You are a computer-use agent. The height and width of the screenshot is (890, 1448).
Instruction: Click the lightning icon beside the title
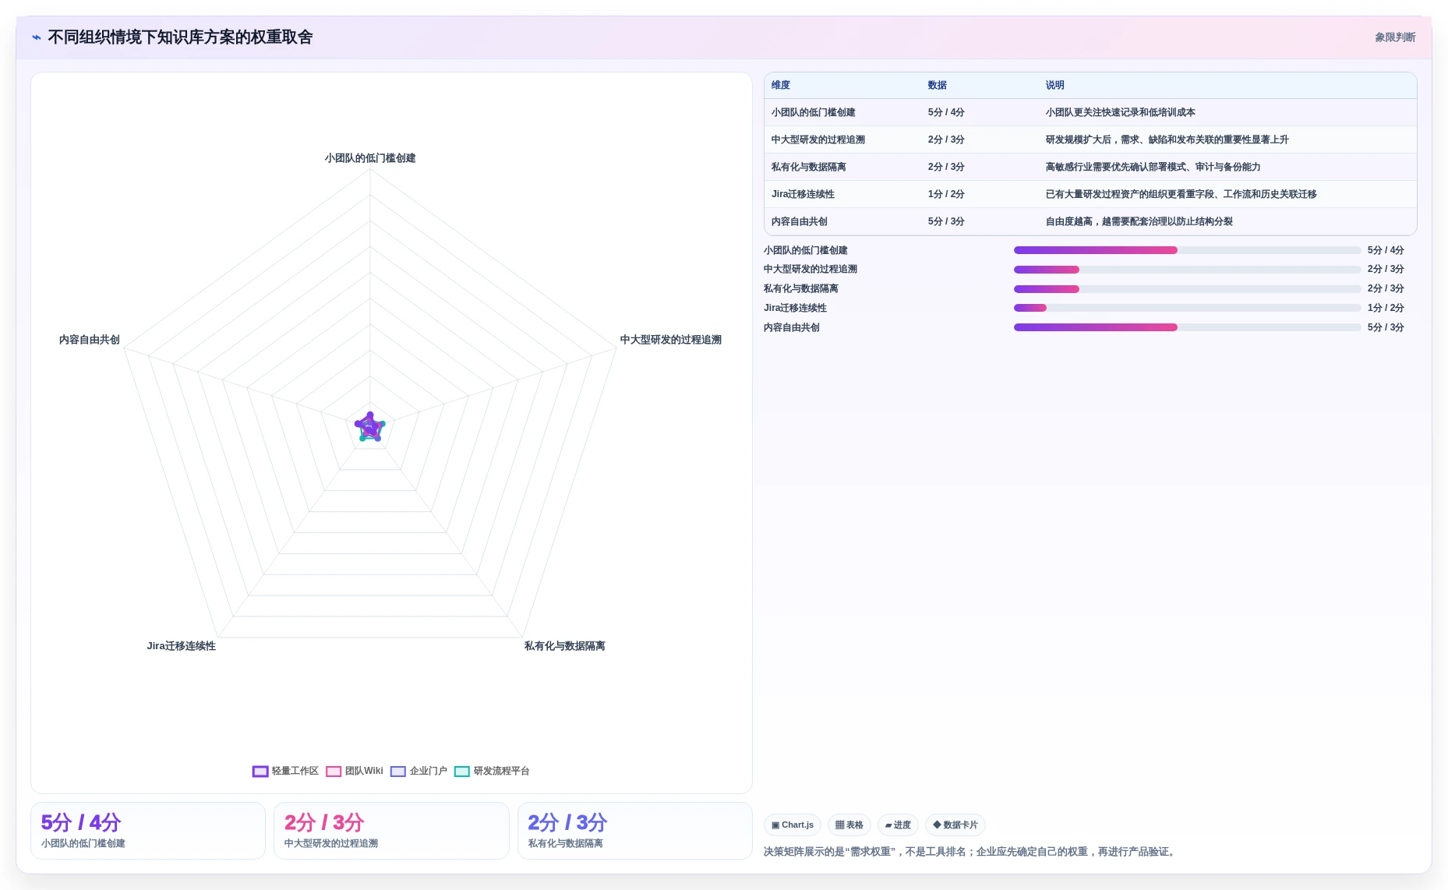tap(36, 37)
